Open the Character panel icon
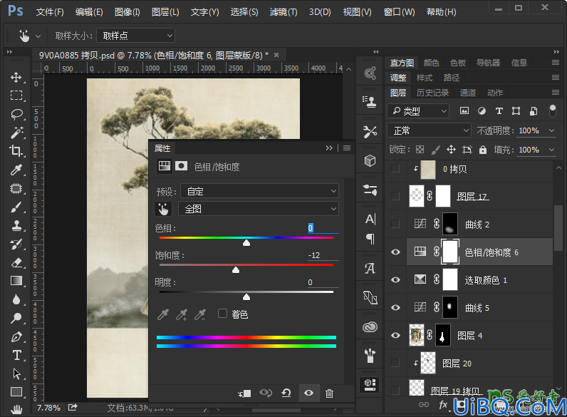Image resolution: width=567 pixels, height=417 pixels. tap(370, 219)
